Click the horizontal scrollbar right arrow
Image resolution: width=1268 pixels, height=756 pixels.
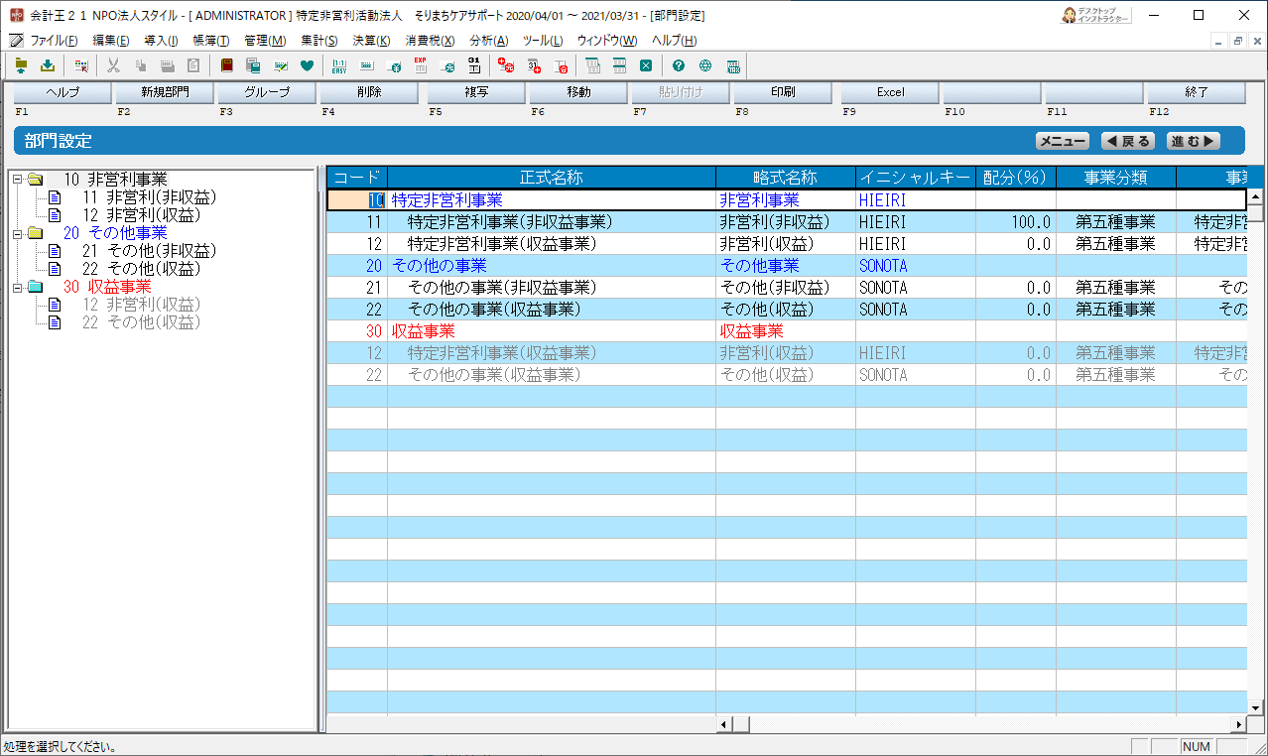(x=1238, y=725)
